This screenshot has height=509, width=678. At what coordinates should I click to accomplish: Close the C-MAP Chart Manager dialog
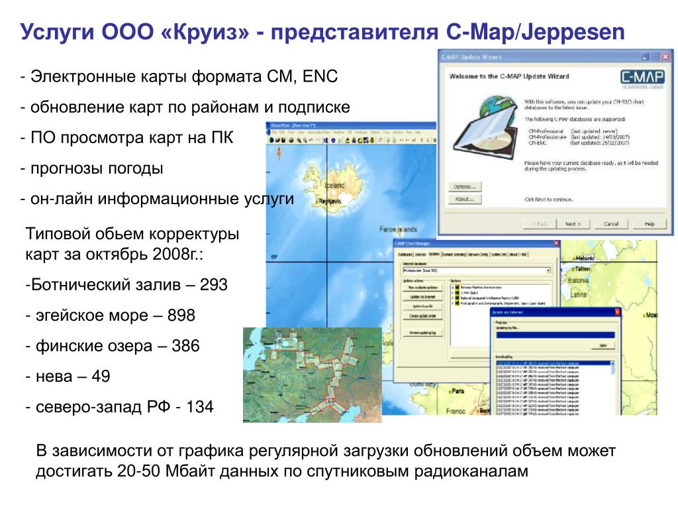tap(556, 243)
